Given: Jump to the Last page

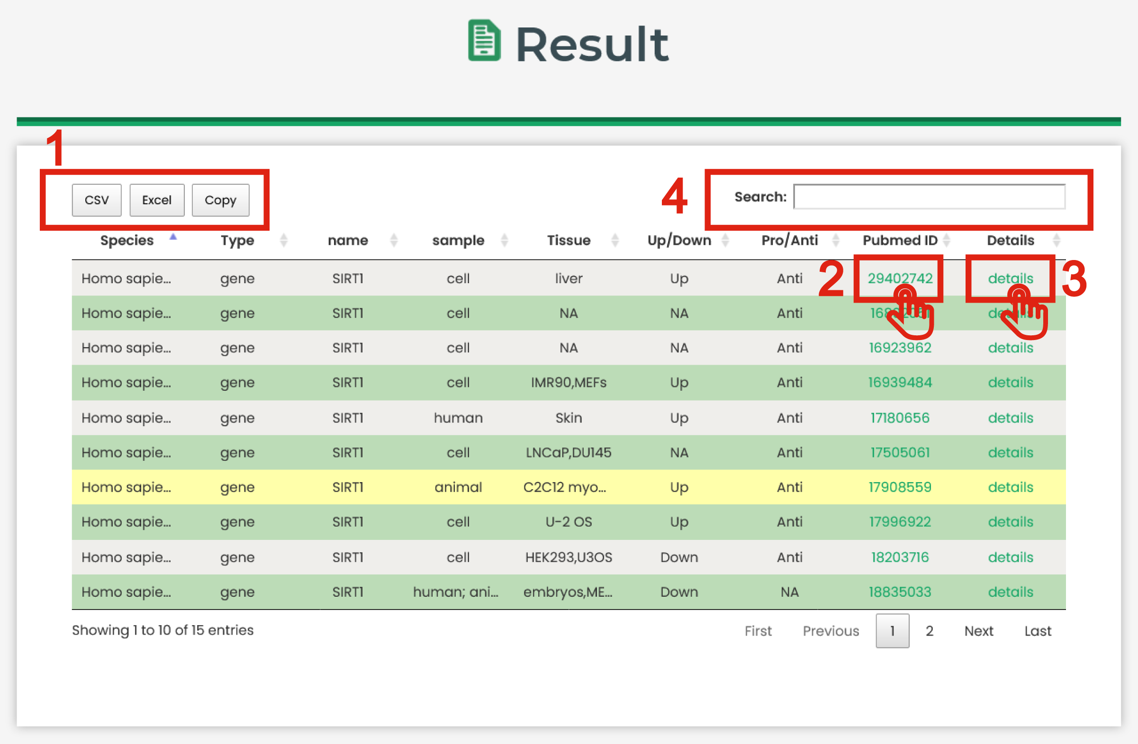Looking at the screenshot, I should [1038, 631].
